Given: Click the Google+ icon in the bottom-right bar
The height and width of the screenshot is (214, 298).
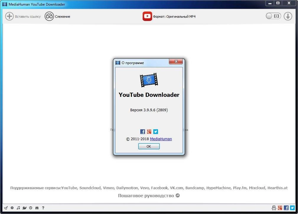Looking at the screenshot, I should (x=280, y=208).
